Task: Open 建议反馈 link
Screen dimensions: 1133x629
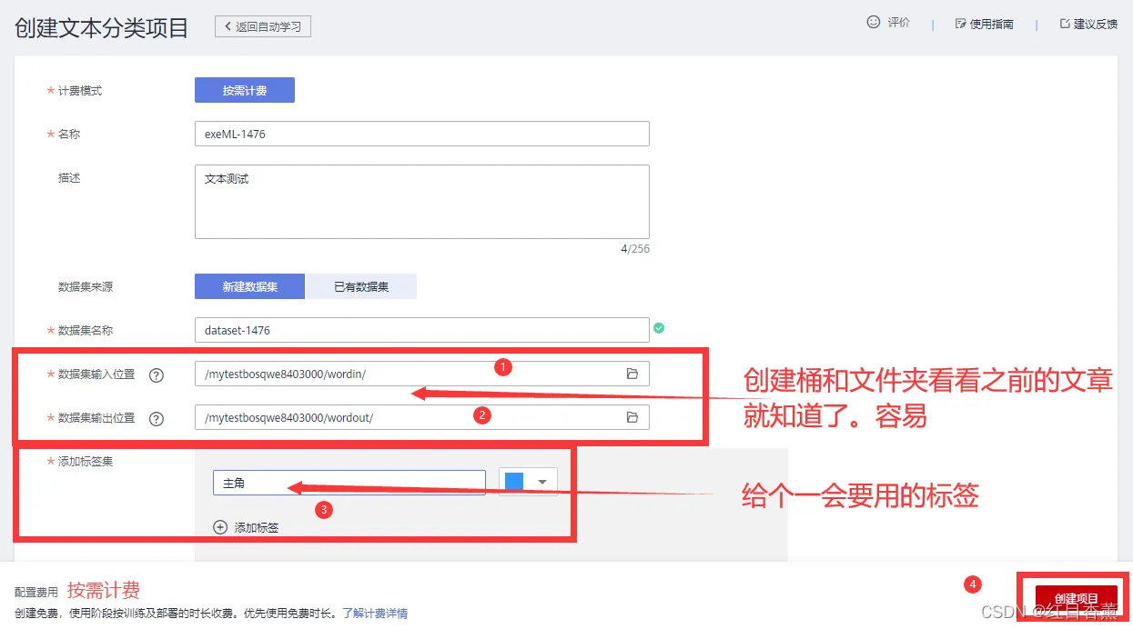Action: tap(1096, 25)
